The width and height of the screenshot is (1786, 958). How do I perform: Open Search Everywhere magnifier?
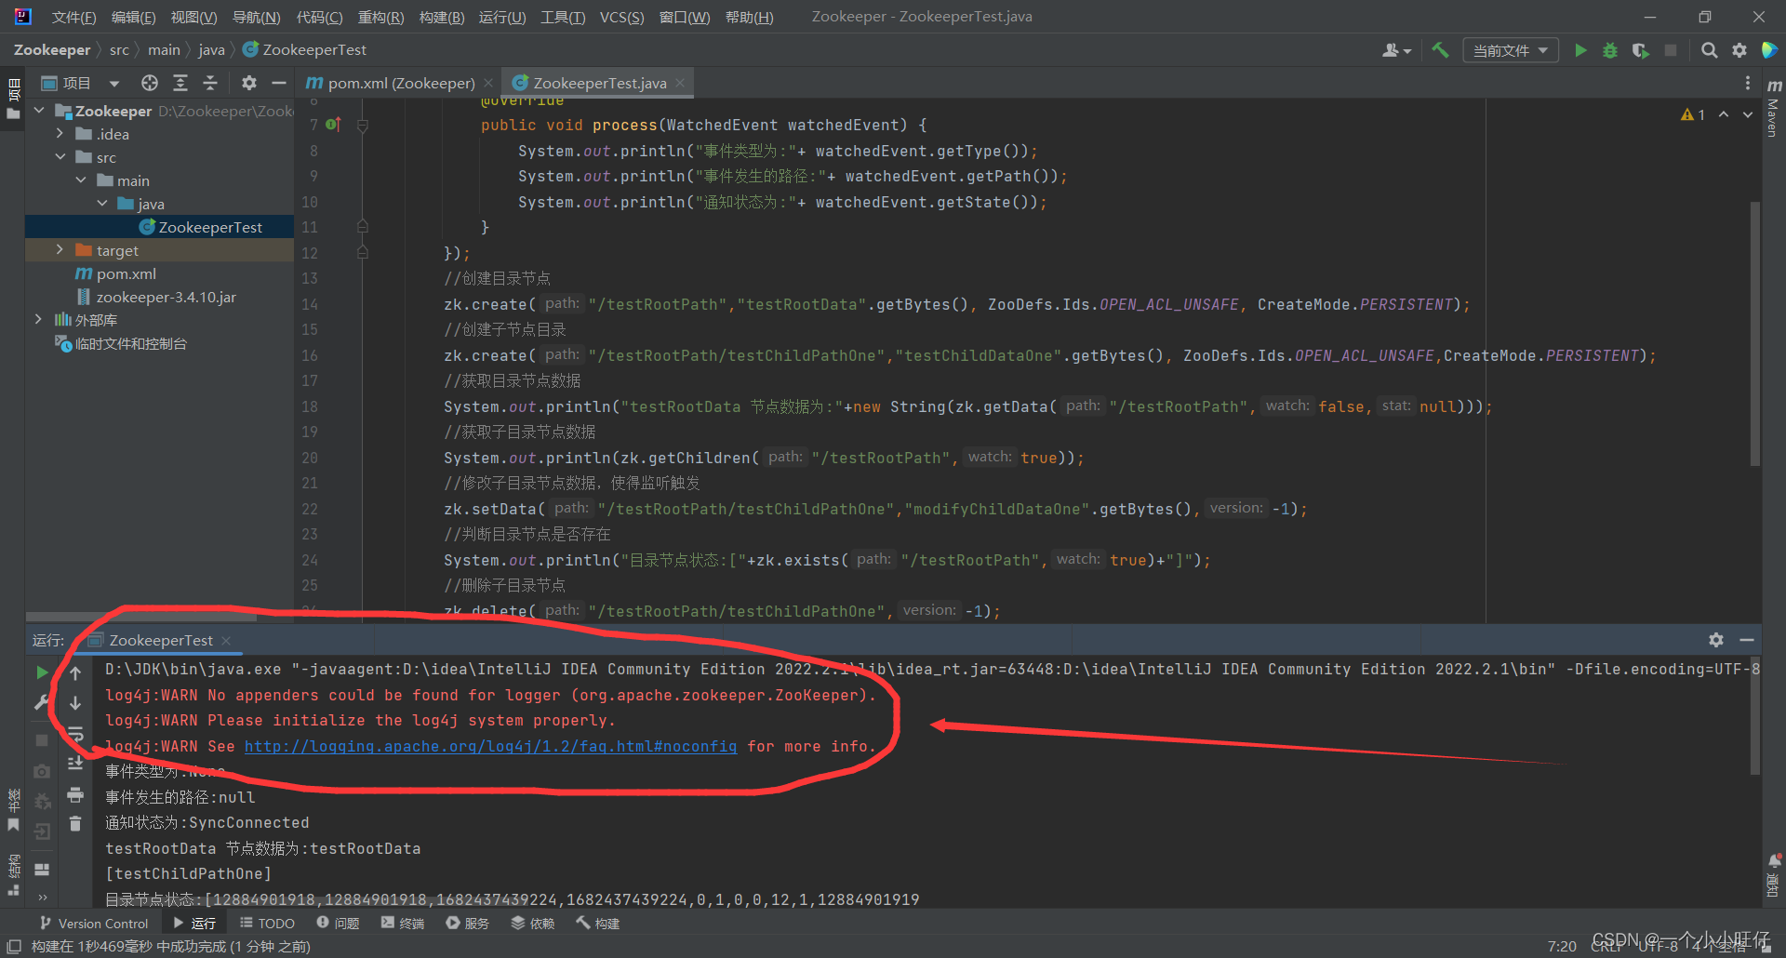click(x=1709, y=50)
